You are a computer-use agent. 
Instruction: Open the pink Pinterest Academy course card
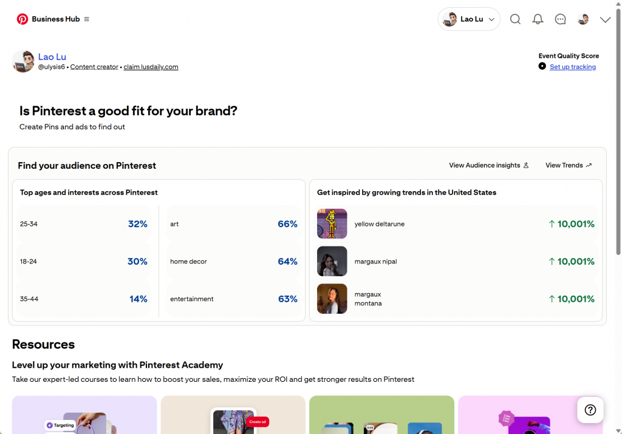530,415
